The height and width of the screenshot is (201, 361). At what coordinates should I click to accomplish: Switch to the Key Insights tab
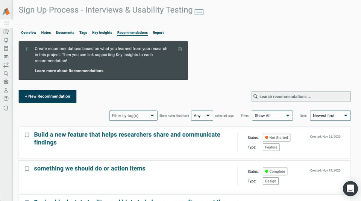(x=102, y=33)
